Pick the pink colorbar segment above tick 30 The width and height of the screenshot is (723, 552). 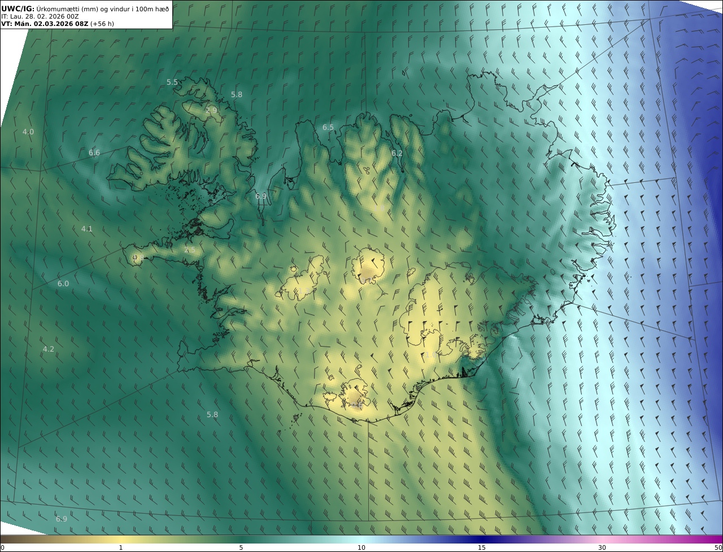pos(602,539)
